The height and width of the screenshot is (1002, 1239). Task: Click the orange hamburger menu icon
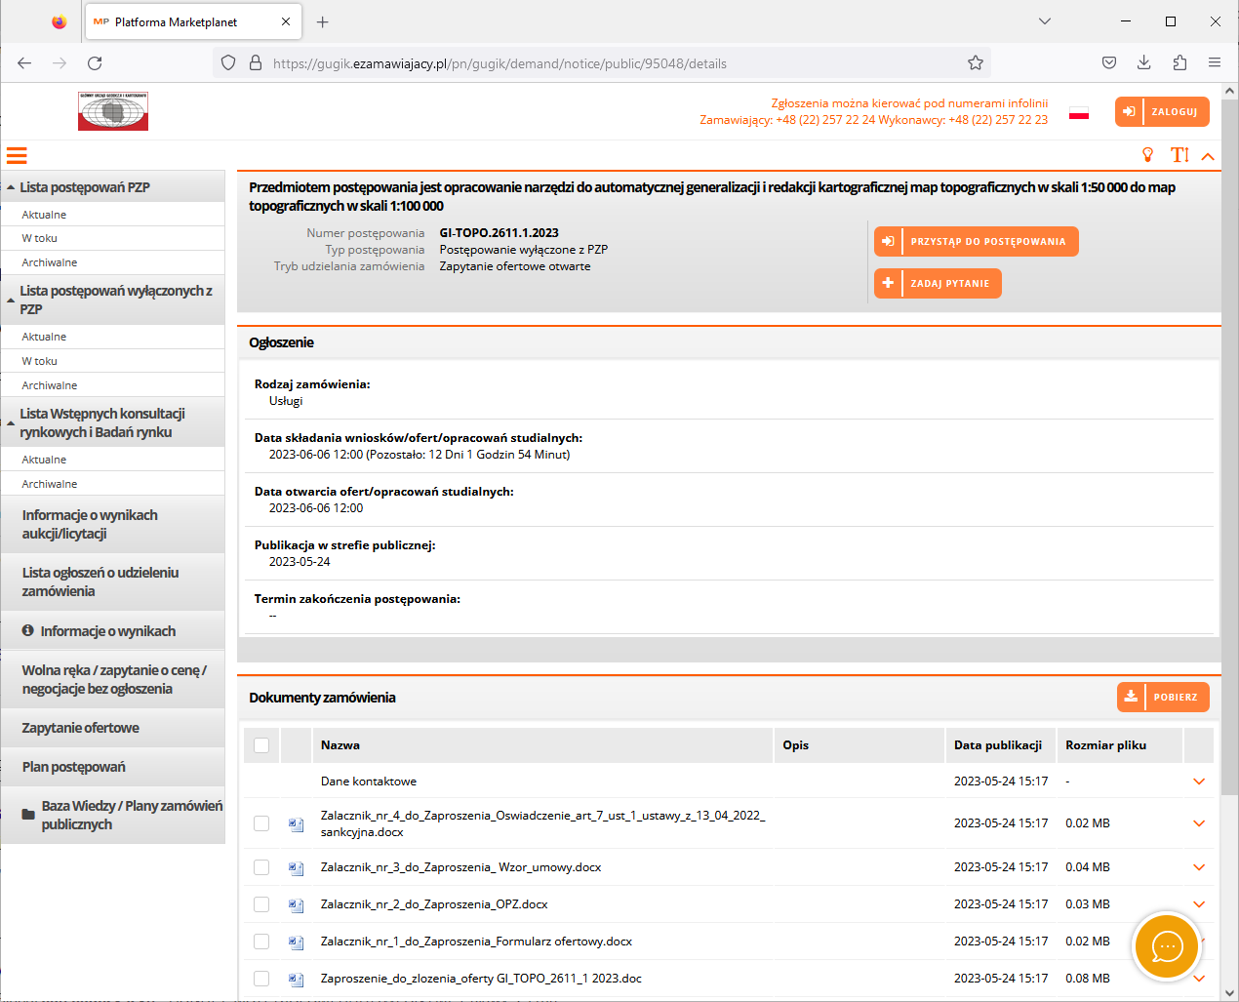click(x=17, y=155)
